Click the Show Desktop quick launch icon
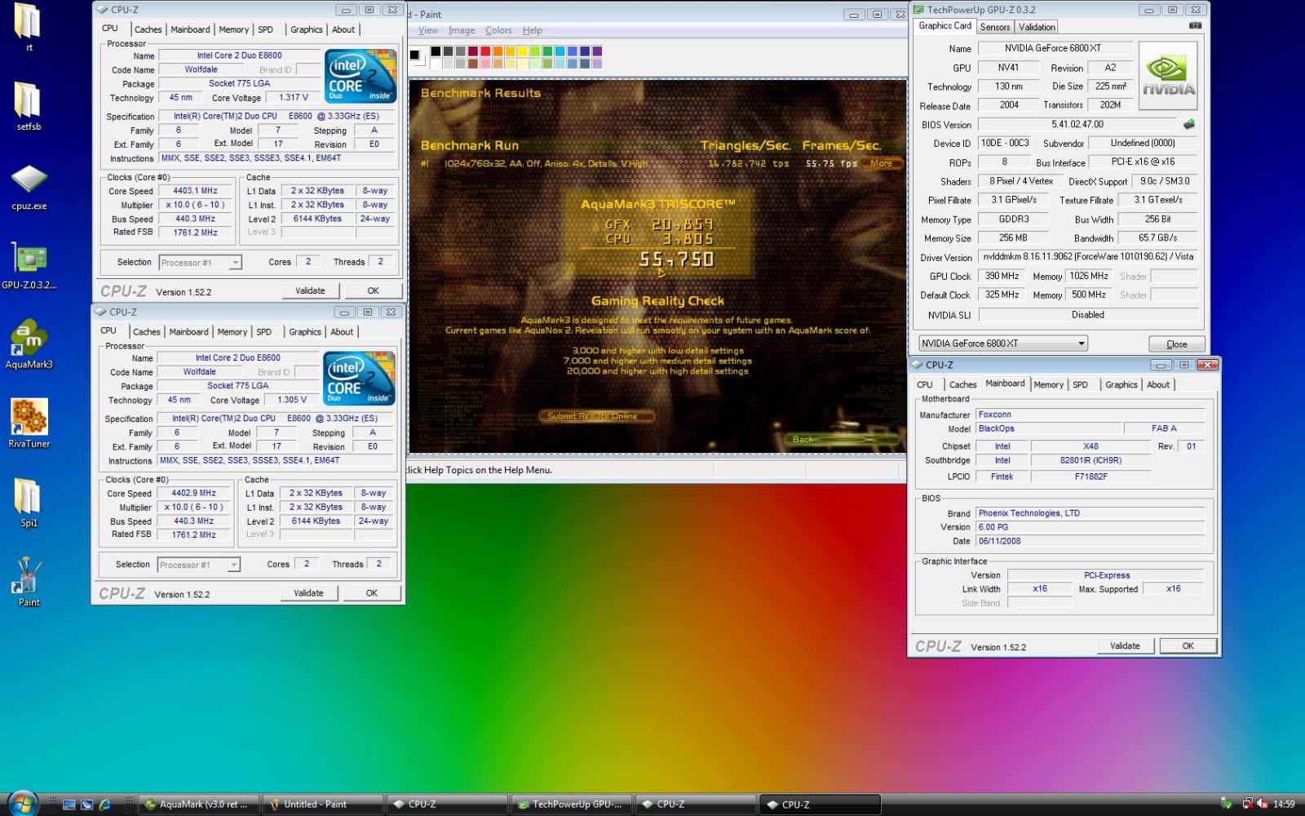The height and width of the screenshot is (816, 1305). (x=69, y=805)
